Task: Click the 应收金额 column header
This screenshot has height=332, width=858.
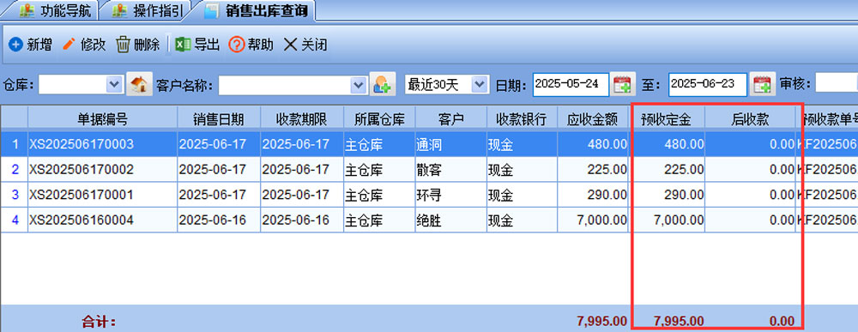Action: (593, 119)
